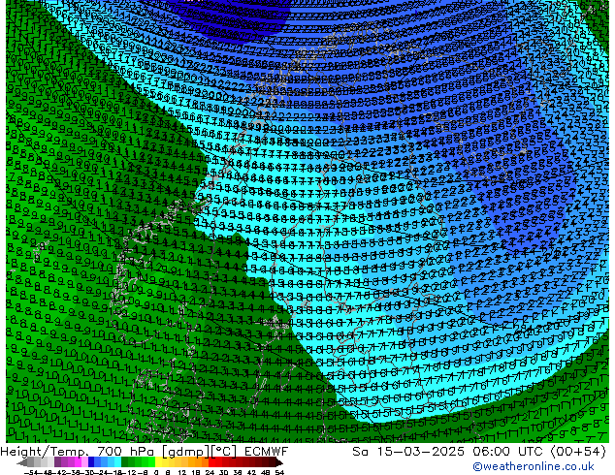Click the light pink legend swatch
This screenshot has height=475, width=615.
click(84, 462)
